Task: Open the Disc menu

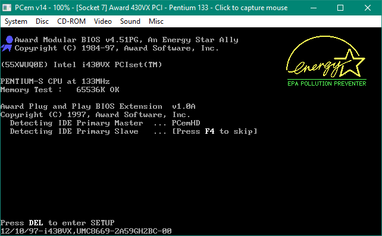Action: pos(42,21)
